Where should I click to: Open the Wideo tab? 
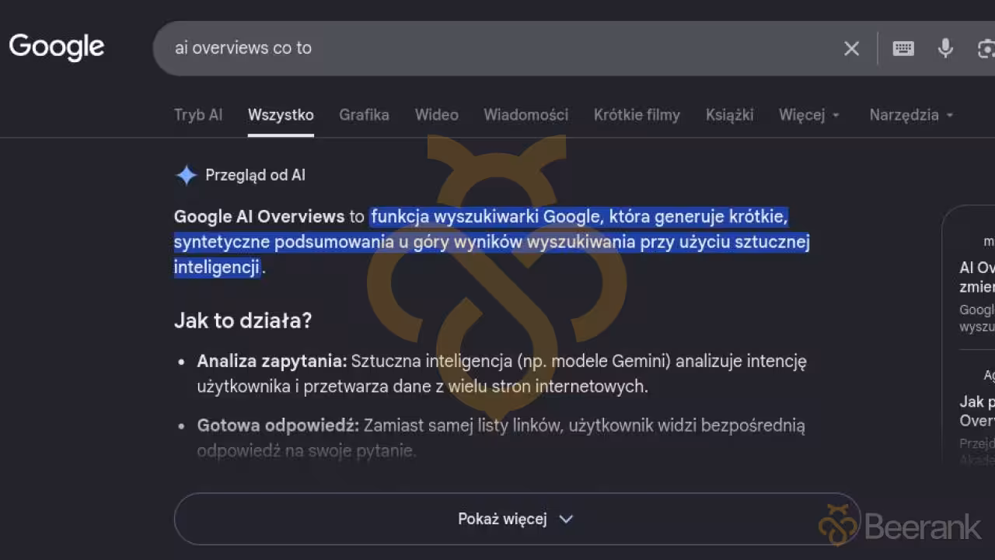[437, 115]
